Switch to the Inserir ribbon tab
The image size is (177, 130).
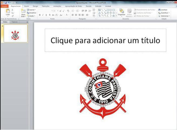[x=26, y=6]
